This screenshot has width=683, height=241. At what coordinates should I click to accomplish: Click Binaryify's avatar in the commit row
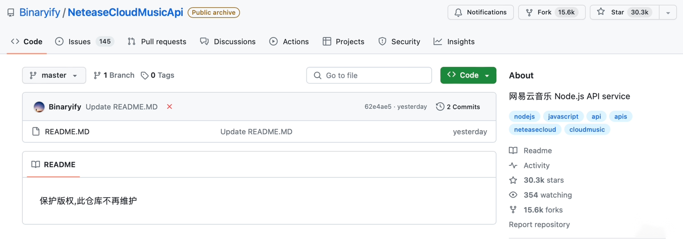click(39, 106)
